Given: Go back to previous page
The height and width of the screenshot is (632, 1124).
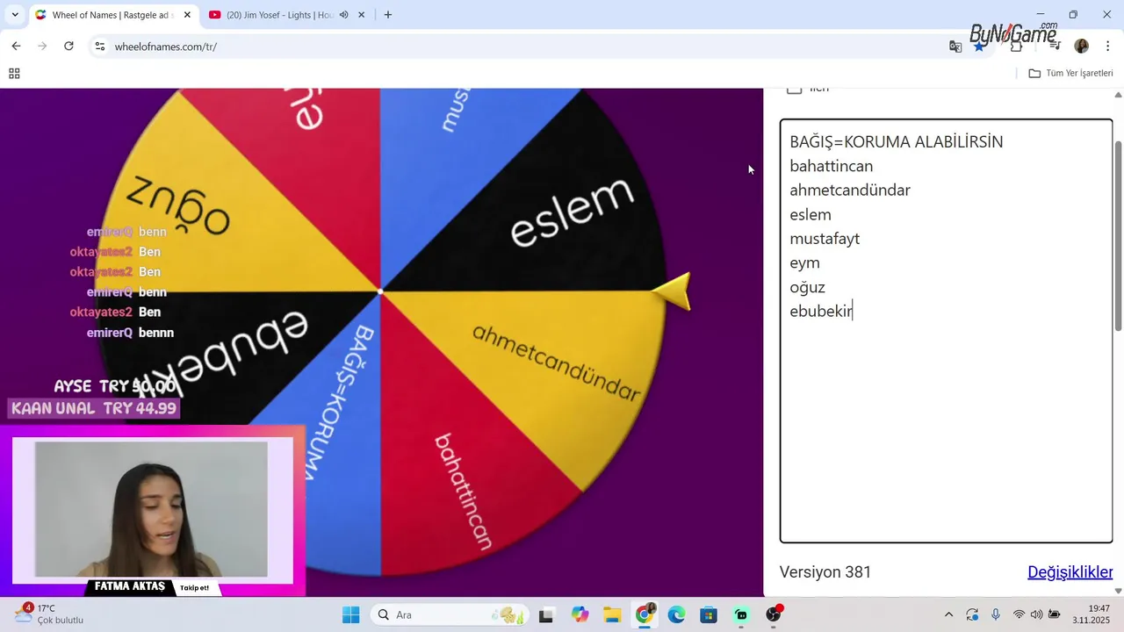Looking at the screenshot, I should coord(16,46).
